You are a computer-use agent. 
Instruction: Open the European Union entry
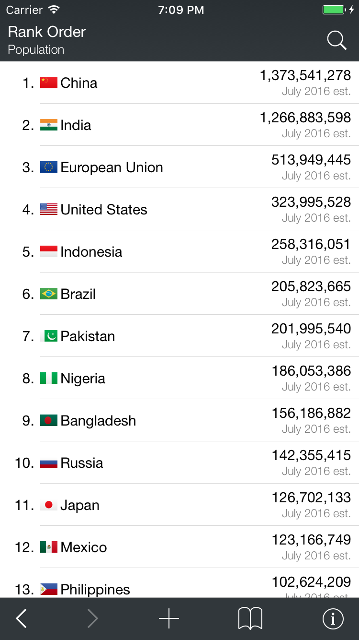179,167
